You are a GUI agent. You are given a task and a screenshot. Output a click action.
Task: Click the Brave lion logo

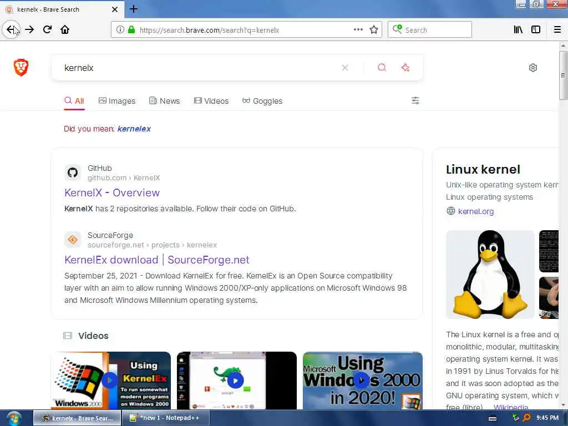tap(21, 67)
